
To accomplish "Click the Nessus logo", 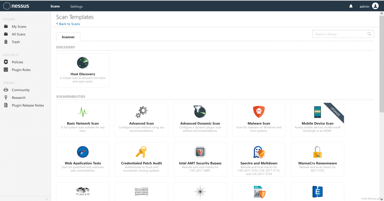I will [16, 6].
